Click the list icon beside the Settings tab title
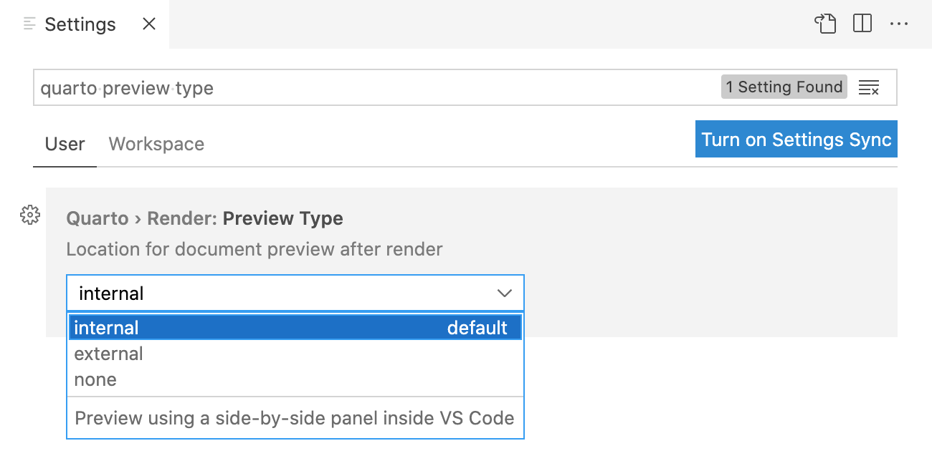Screen dimensions: 932x461 pos(29,24)
